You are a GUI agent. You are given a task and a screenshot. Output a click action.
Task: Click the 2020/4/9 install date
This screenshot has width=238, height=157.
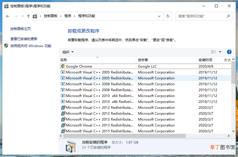(206, 66)
